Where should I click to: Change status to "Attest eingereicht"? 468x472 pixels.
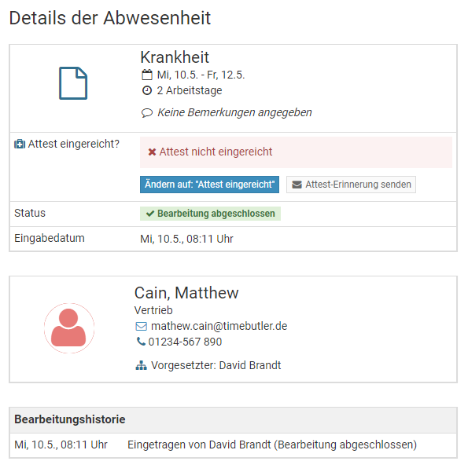coord(209,185)
